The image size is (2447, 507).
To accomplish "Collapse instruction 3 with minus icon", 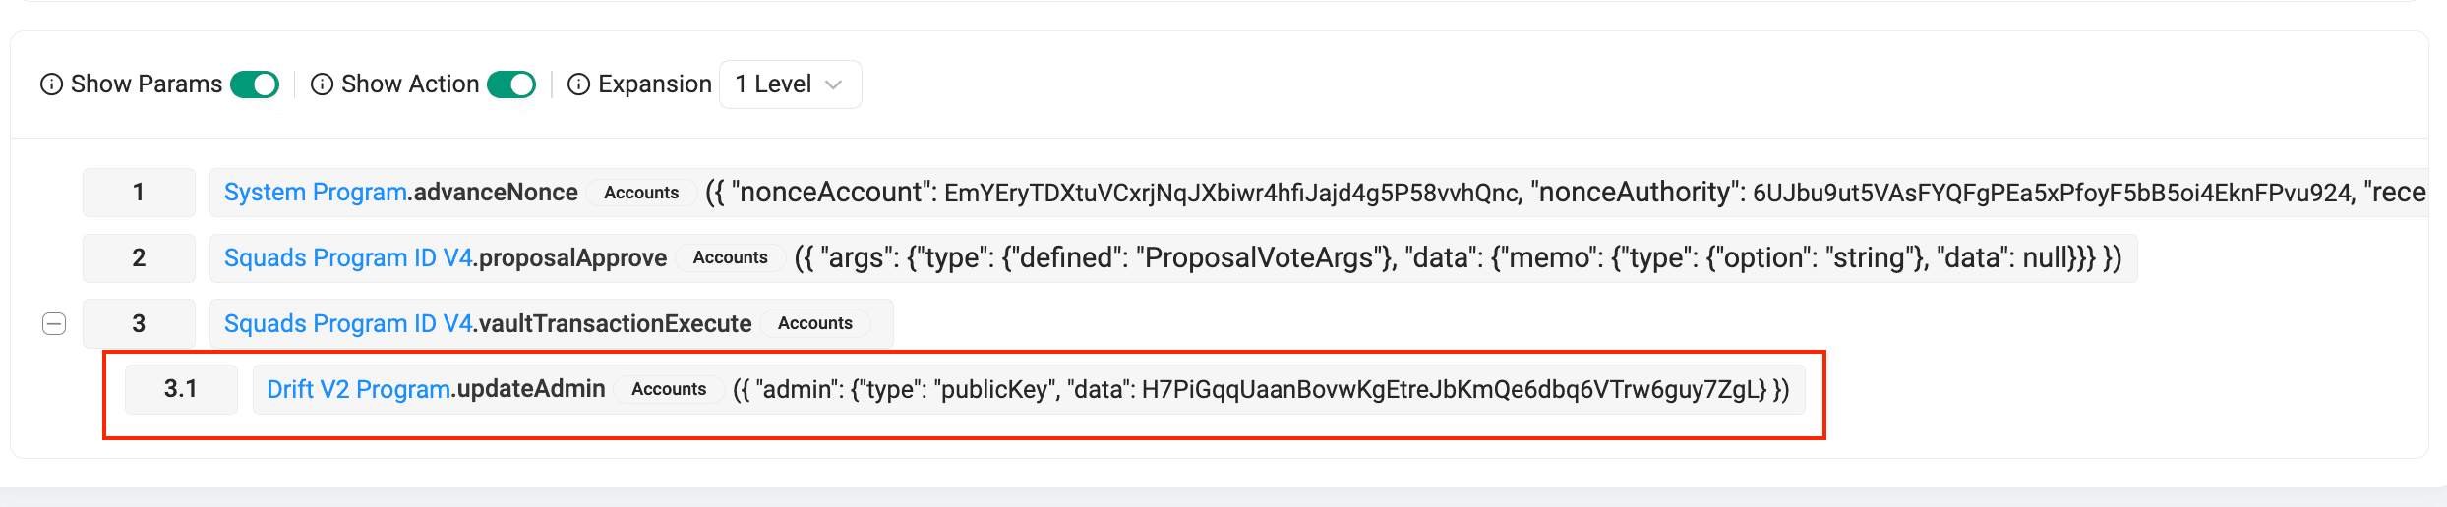I will click(54, 323).
